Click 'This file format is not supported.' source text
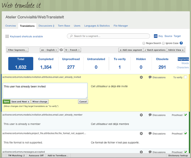 click(x=23, y=142)
